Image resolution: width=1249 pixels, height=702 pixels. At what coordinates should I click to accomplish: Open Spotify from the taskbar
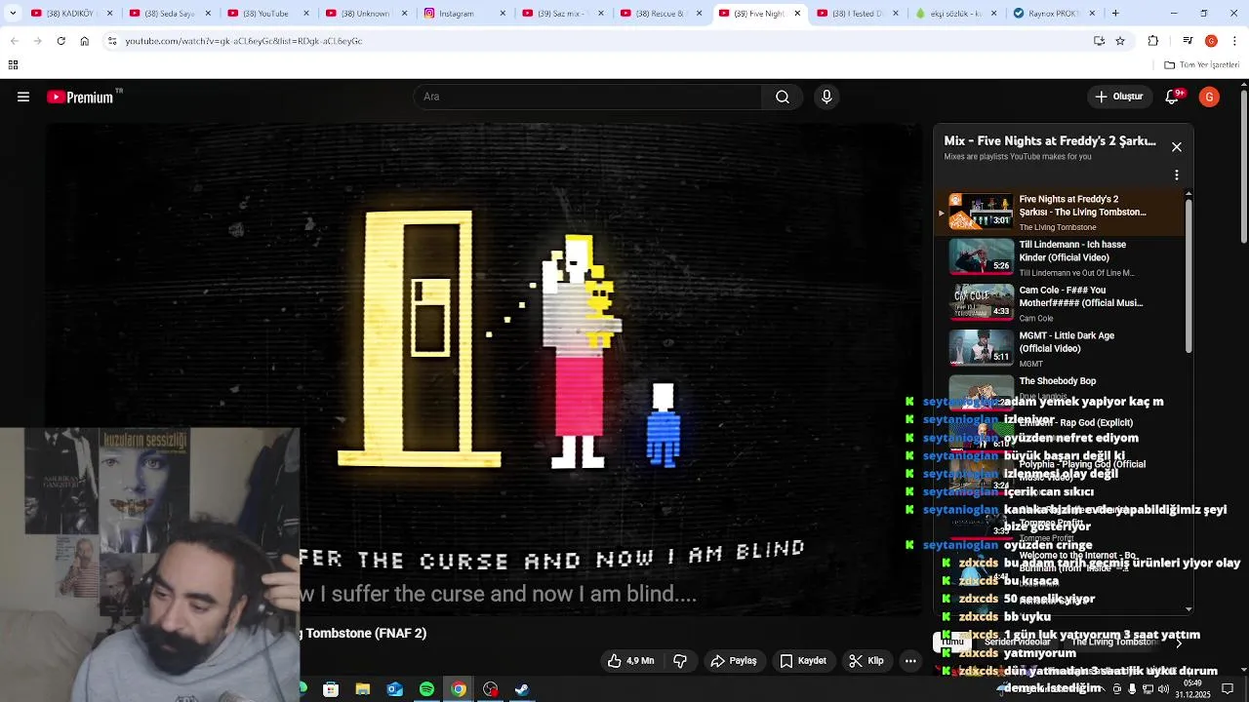point(426,689)
